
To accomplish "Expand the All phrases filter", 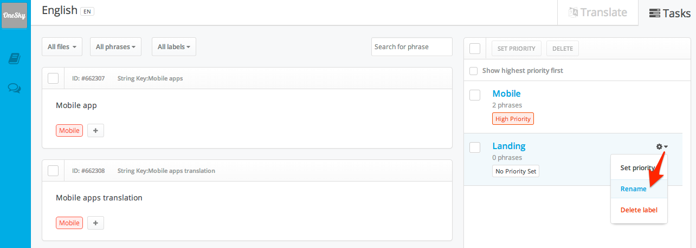I will 115,47.
